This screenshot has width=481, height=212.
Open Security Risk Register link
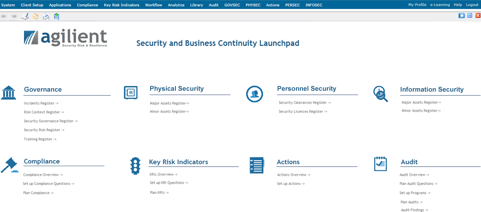(44, 130)
